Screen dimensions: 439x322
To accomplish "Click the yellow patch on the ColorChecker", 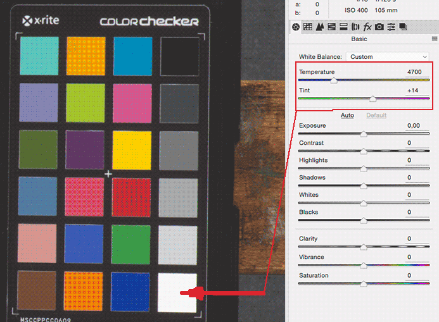I will (x=132, y=151).
